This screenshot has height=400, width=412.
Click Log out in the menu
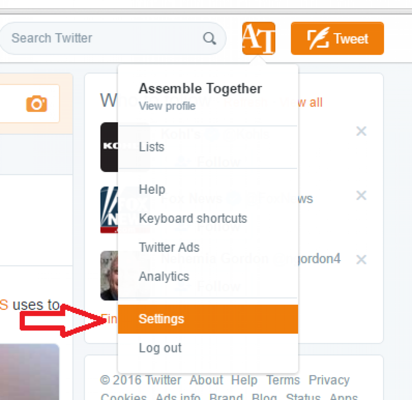tap(160, 348)
